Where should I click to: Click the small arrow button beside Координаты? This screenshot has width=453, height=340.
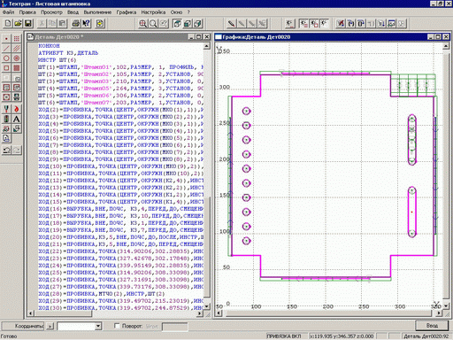click(x=50, y=326)
